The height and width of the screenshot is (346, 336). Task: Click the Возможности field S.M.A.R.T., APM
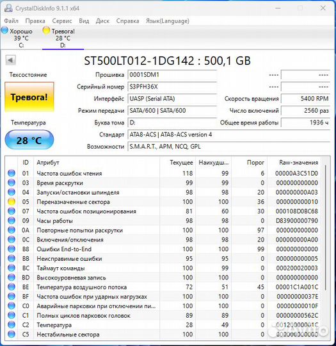click(228, 147)
